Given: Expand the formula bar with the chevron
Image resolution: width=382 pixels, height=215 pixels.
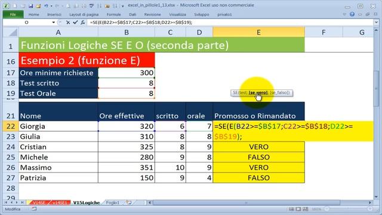Looking at the screenshot, I should (x=376, y=23).
